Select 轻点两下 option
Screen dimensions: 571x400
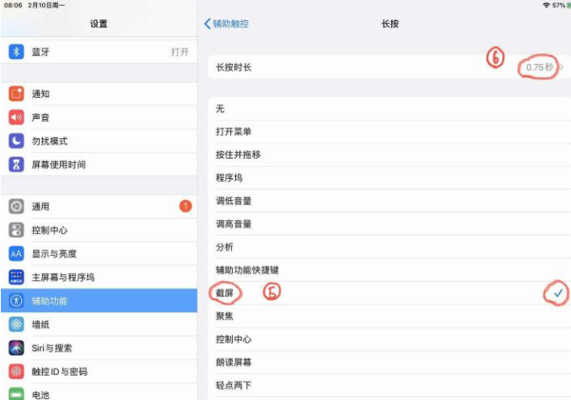pyautogui.click(x=389, y=385)
